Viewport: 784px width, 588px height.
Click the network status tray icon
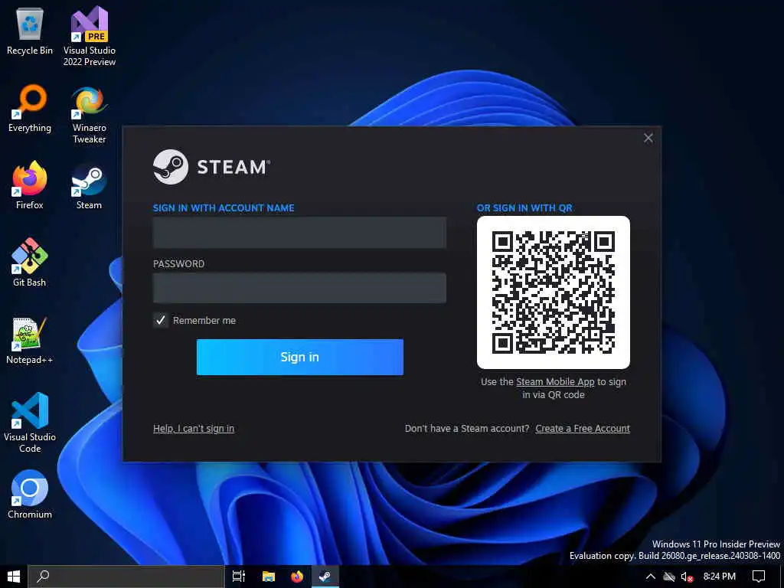(x=669, y=577)
